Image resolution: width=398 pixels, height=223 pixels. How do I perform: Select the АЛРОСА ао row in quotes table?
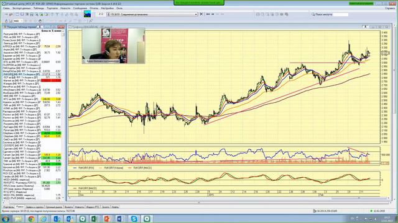[32, 46]
